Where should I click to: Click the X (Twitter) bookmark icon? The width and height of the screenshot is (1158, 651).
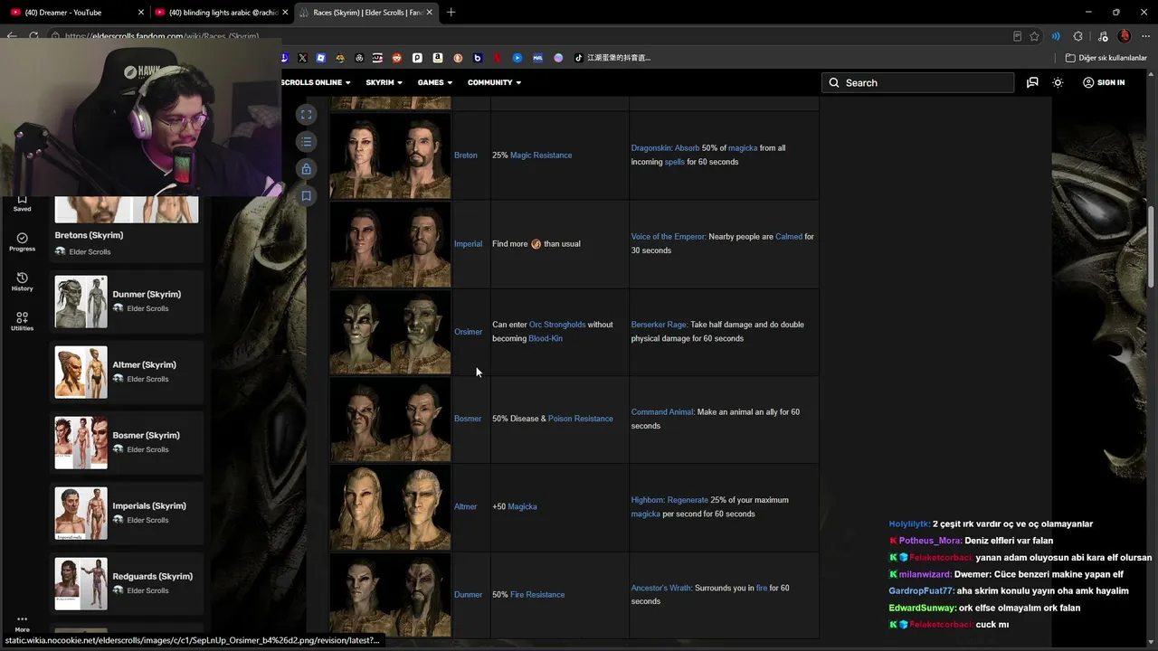click(x=302, y=58)
